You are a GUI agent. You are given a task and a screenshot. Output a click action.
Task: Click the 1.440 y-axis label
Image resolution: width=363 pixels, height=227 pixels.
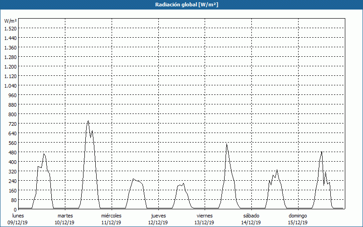click(x=10, y=38)
